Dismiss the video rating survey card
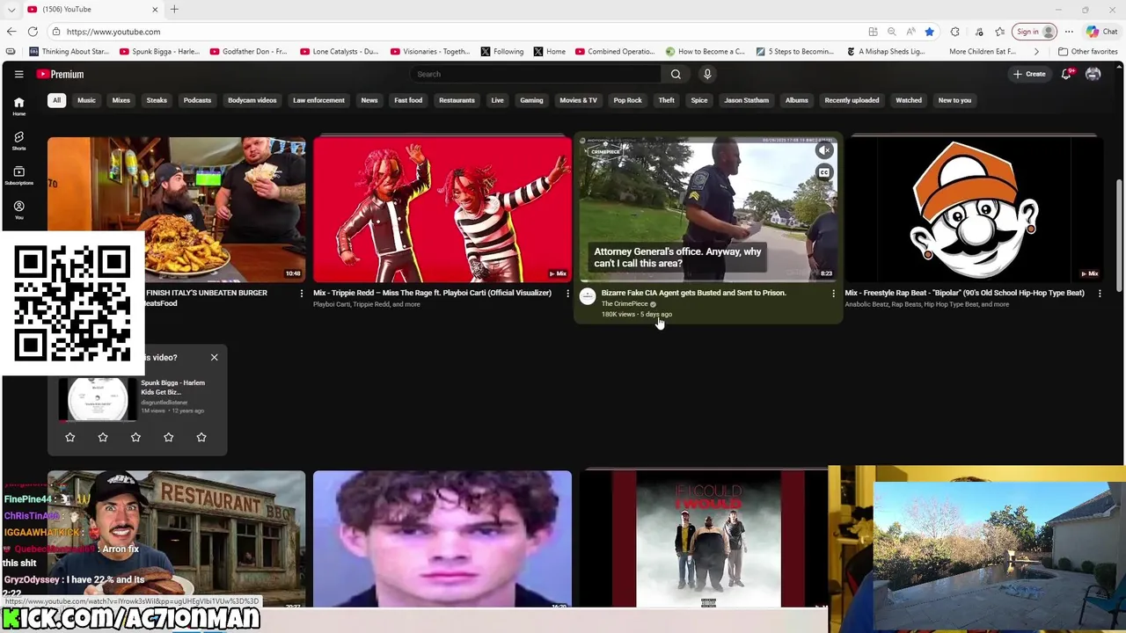Viewport: 1126px width, 633px height. [x=214, y=357]
